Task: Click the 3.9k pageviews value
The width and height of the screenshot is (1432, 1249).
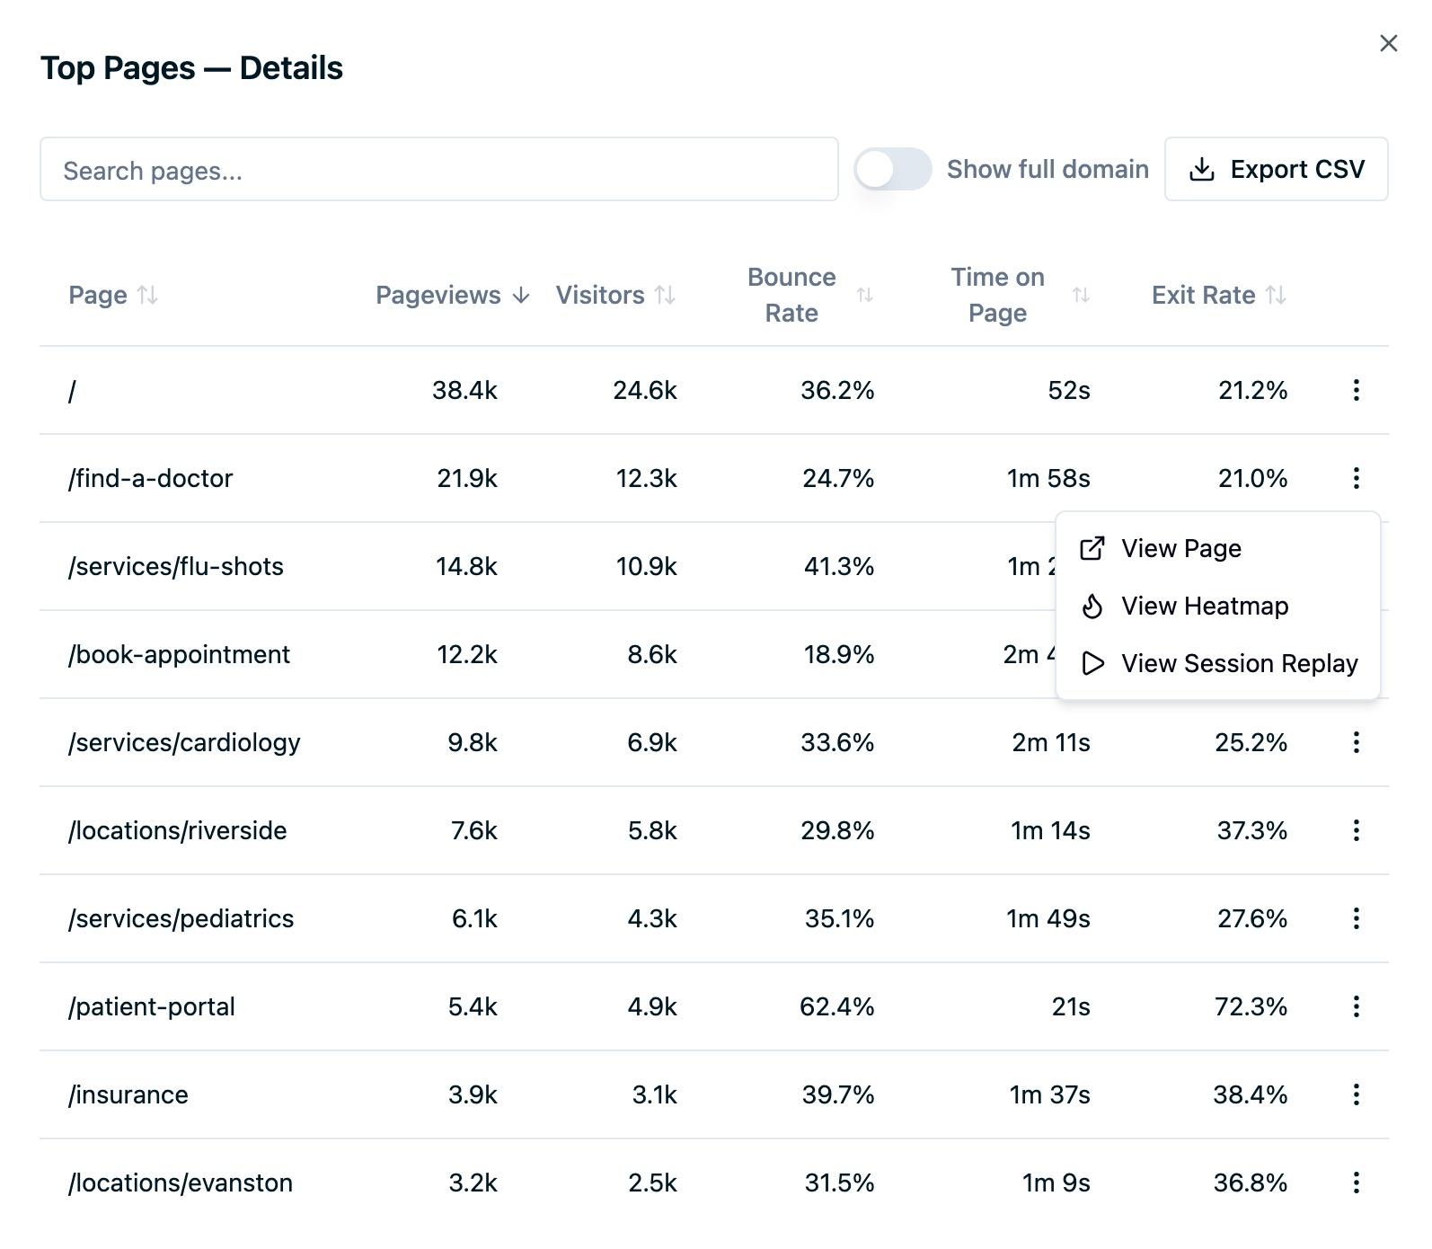Action: pos(473,1094)
